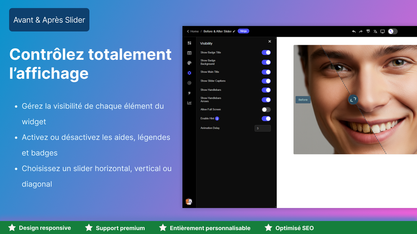The height and width of the screenshot is (234, 417).
Task: Click the Avant & Après Slider badge
Action: (49, 20)
